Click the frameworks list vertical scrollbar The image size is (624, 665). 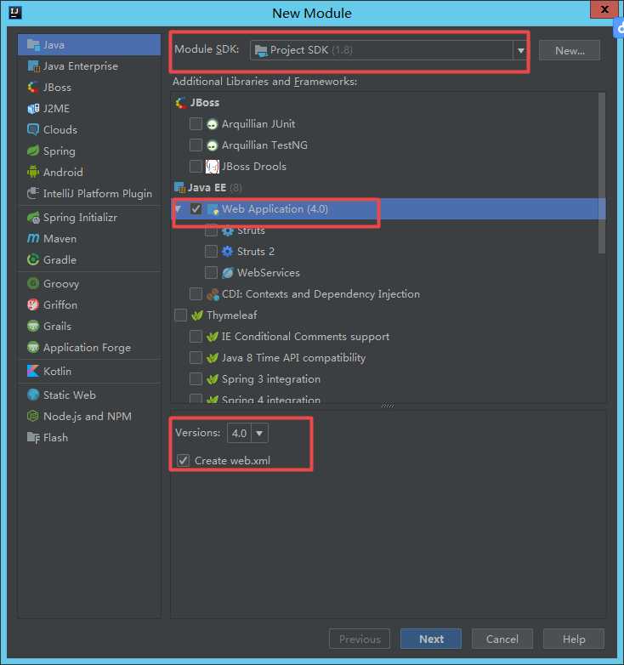601,173
